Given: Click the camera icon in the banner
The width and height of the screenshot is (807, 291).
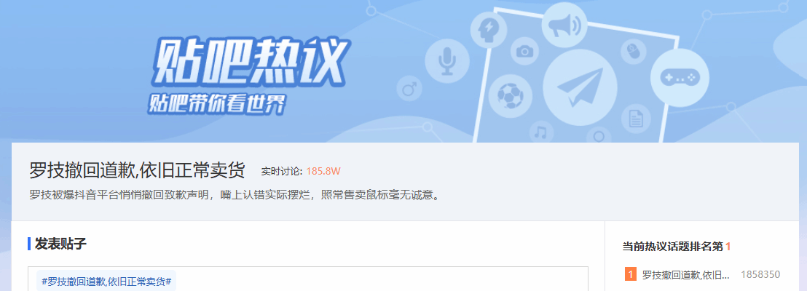Looking at the screenshot, I should click(x=525, y=51).
